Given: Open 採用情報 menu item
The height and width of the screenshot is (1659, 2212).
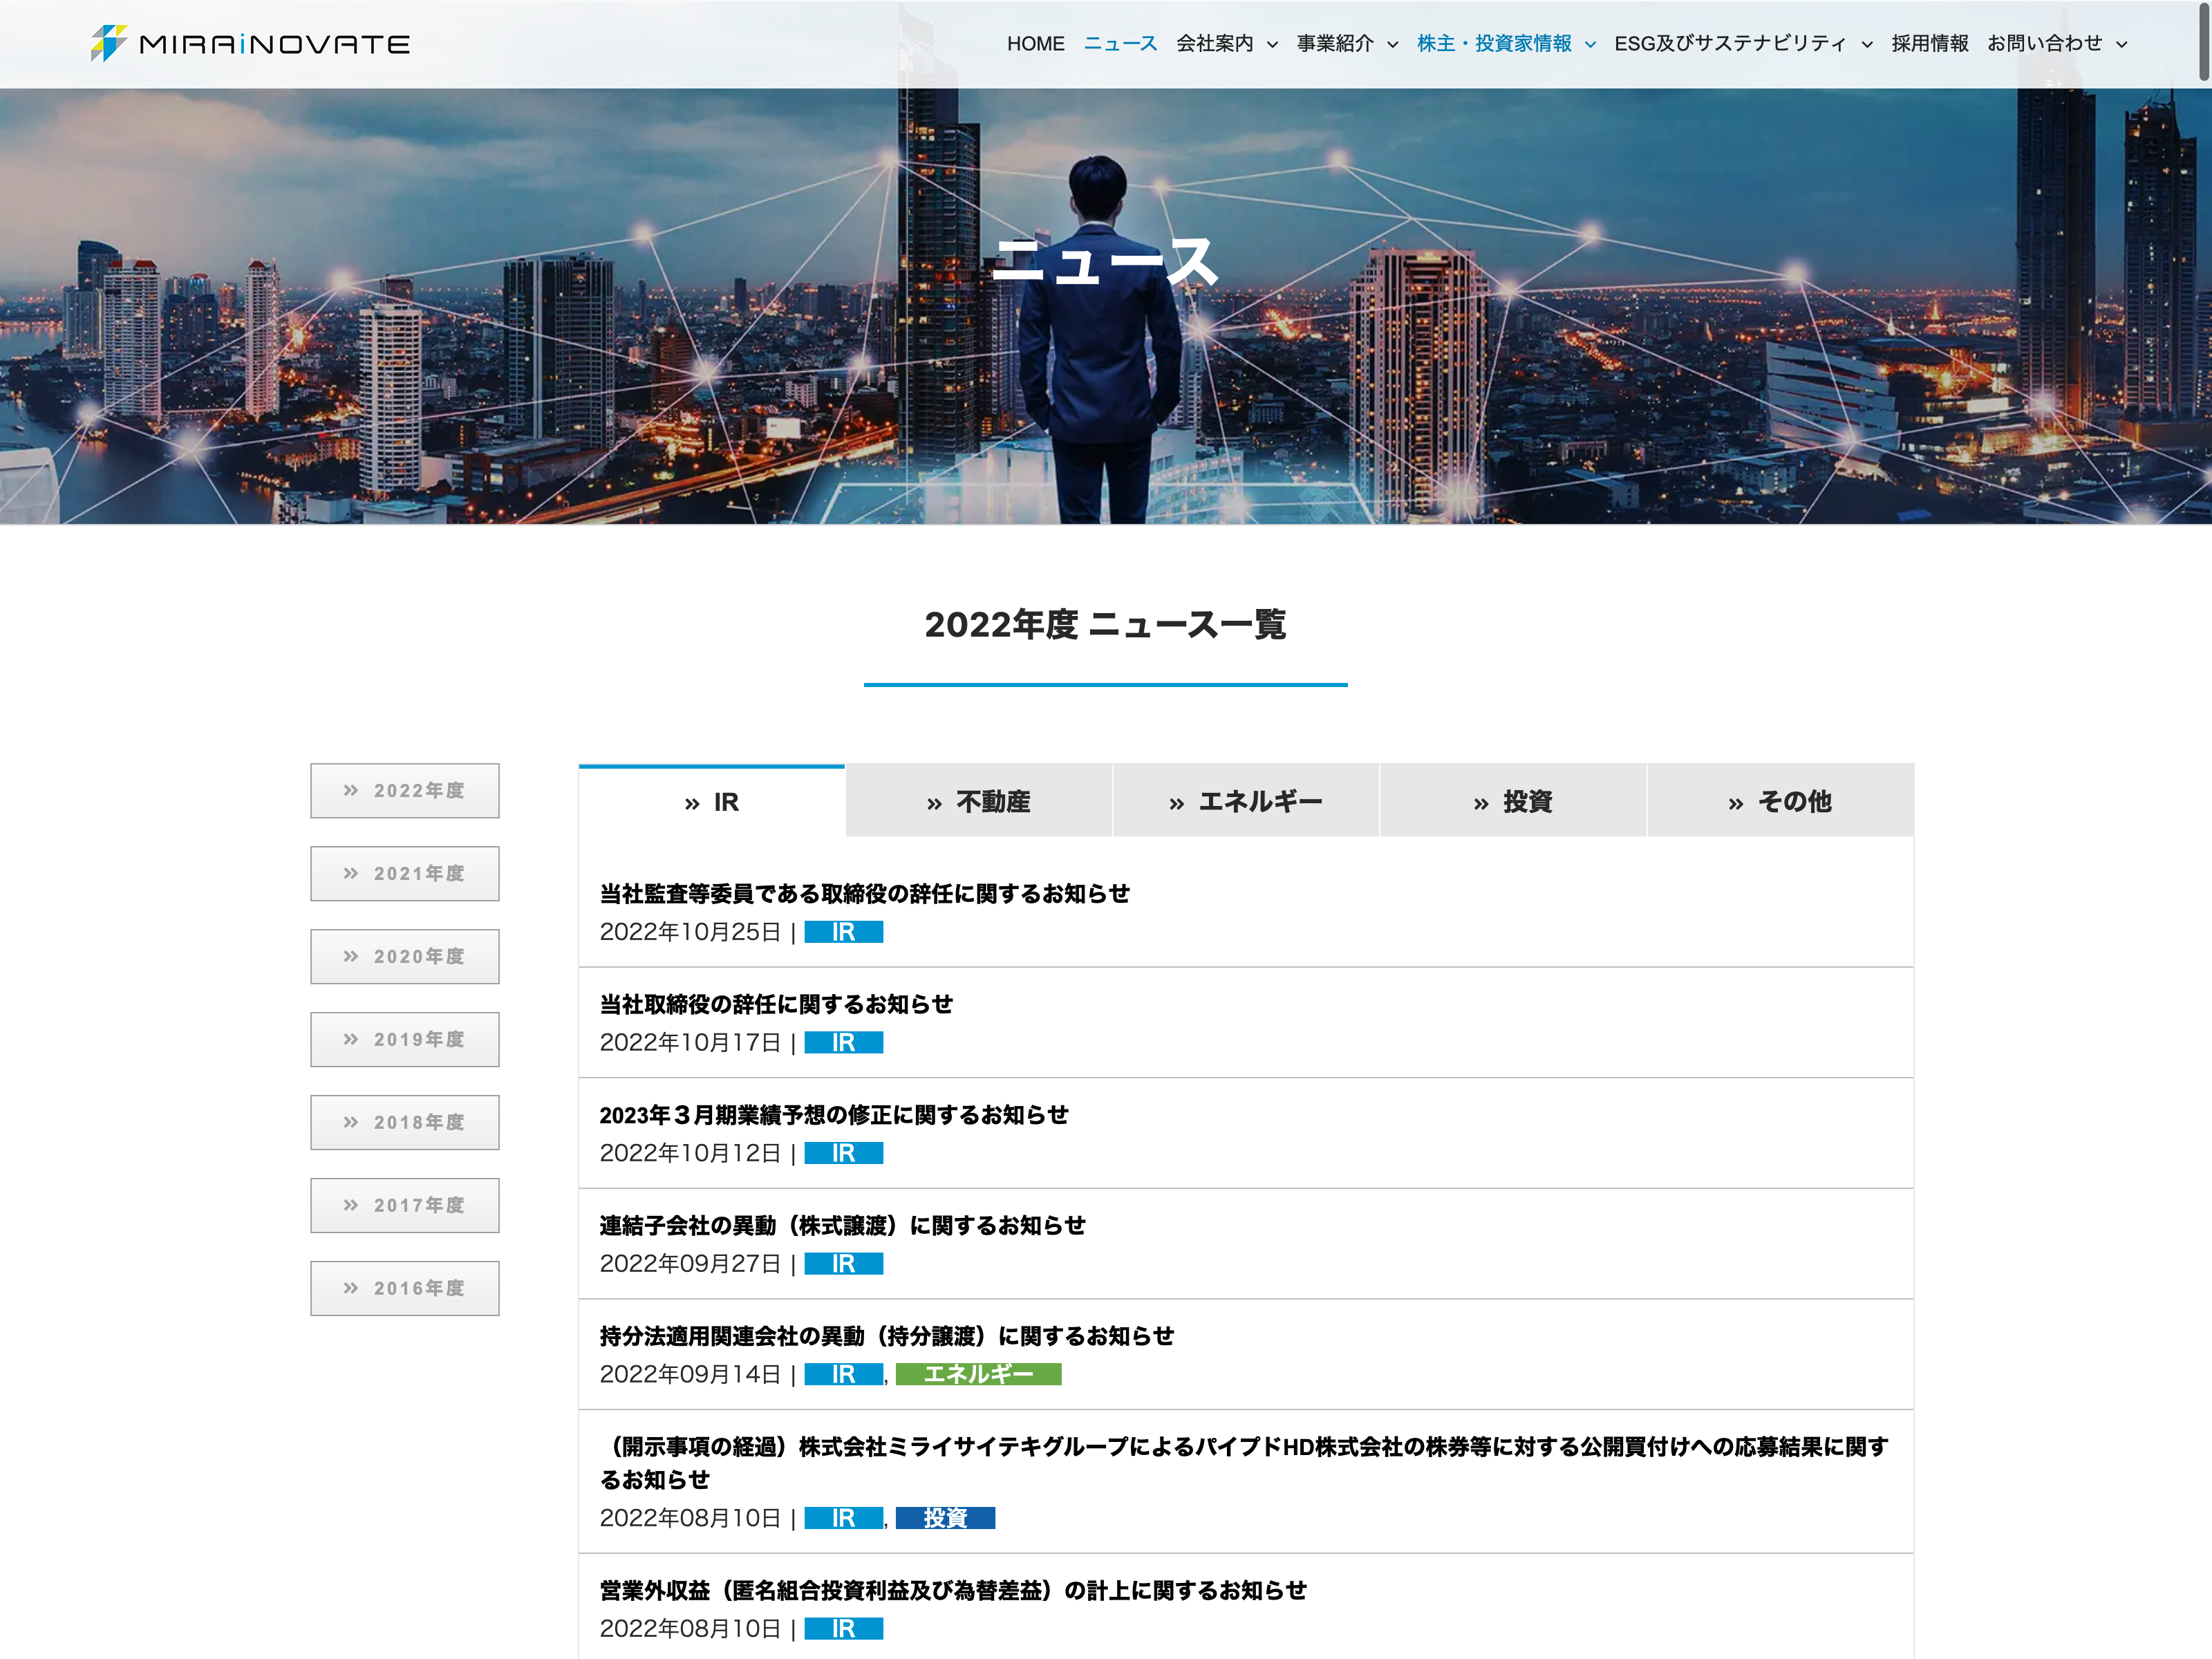Looking at the screenshot, I should [x=1929, y=44].
